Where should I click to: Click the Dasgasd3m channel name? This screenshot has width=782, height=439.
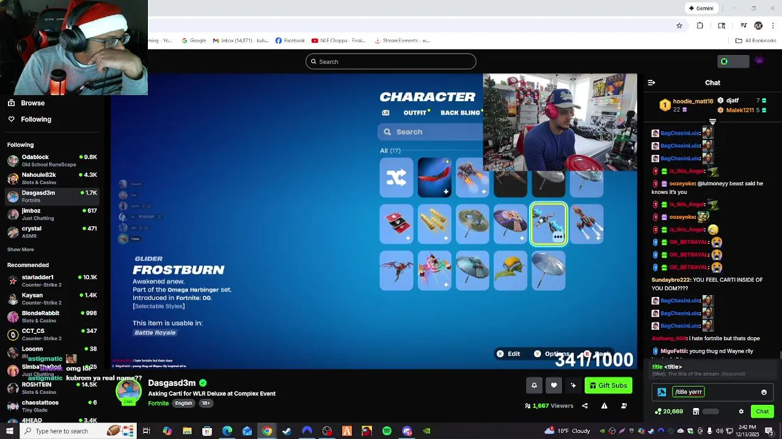tap(172, 383)
